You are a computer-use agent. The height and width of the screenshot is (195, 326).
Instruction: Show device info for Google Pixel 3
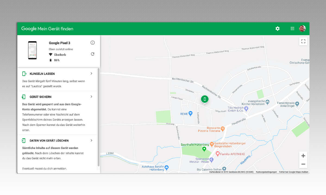pos(93,43)
